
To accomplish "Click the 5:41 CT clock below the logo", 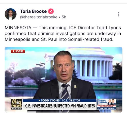I will tap(17, 109).
